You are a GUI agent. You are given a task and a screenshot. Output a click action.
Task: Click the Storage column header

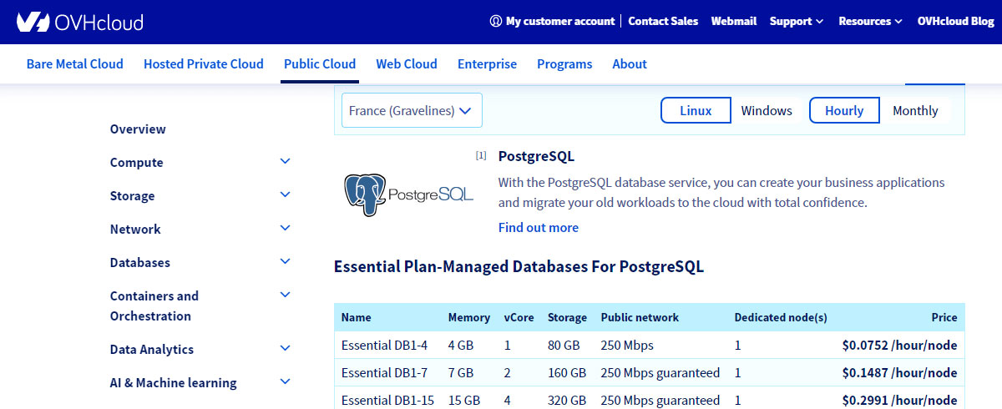(568, 317)
